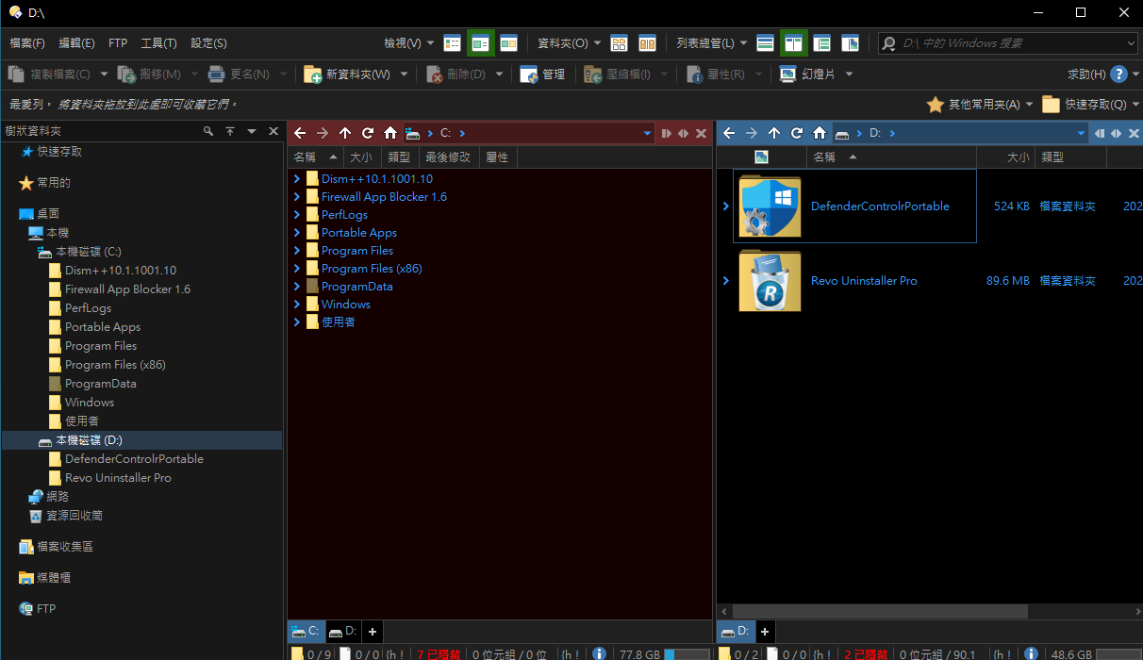The width and height of the screenshot is (1143, 660).
Task: Go to home in the D: pane
Action: (x=820, y=133)
